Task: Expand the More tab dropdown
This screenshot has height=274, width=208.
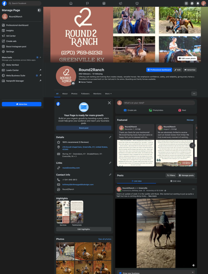Action: tap(108, 94)
